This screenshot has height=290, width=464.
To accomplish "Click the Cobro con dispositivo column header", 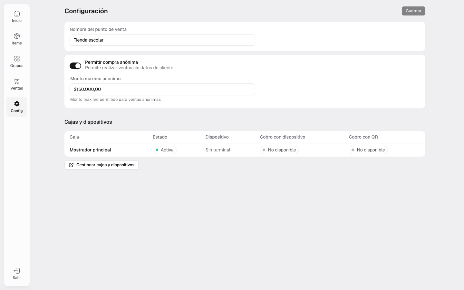I will (283, 137).
